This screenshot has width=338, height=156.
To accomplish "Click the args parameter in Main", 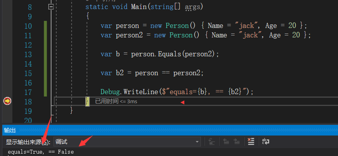I will [192, 7].
